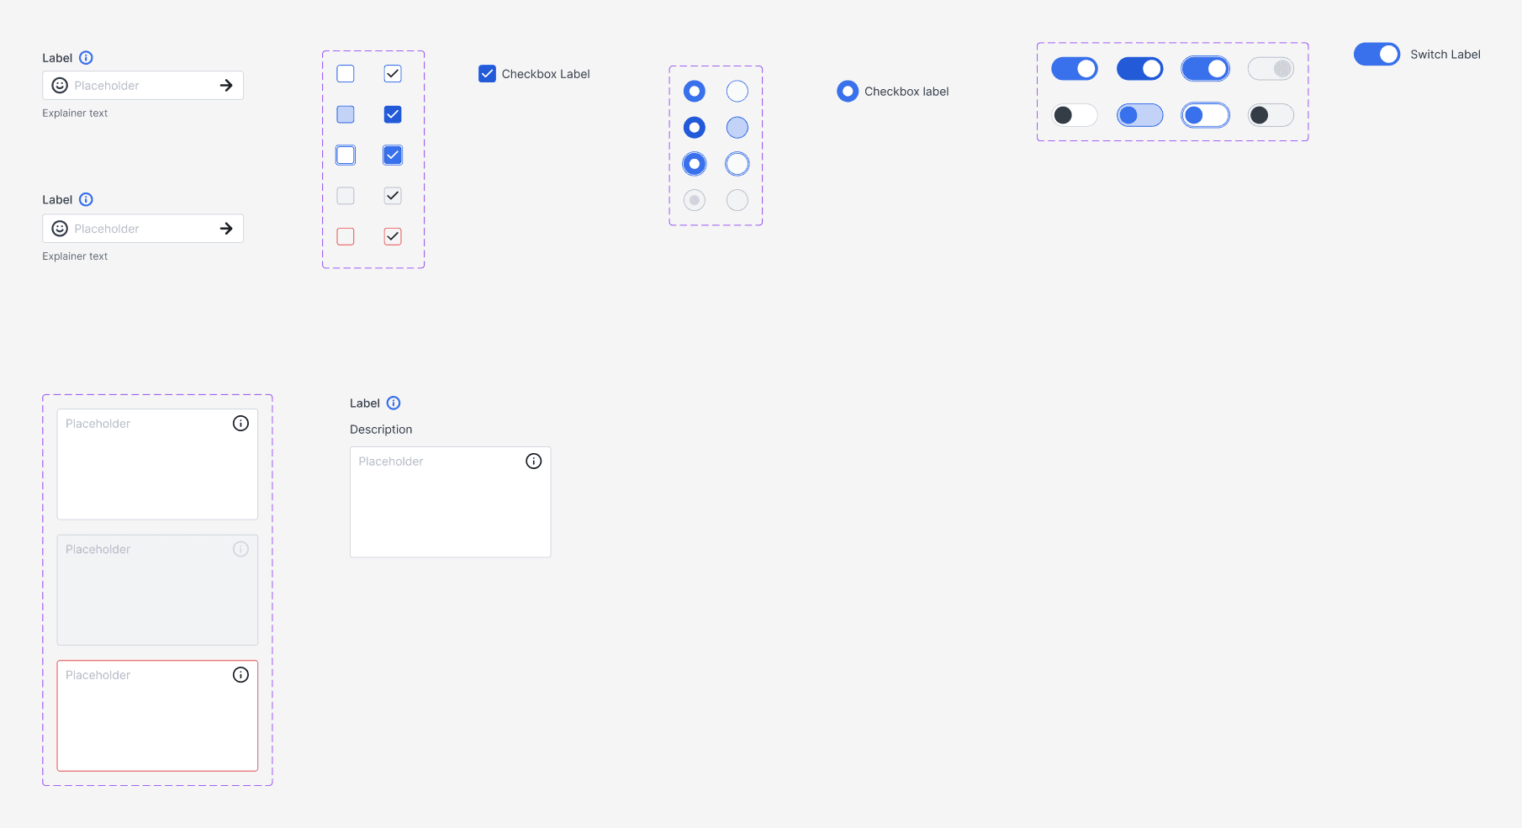Viewport: 1522px width, 828px height.
Task: Click the info icon in the textarea under Description
Action: (x=534, y=461)
